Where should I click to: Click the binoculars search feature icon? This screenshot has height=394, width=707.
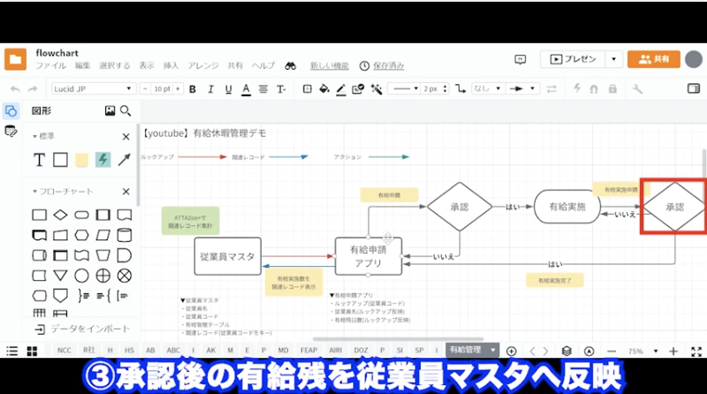[289, 65]
